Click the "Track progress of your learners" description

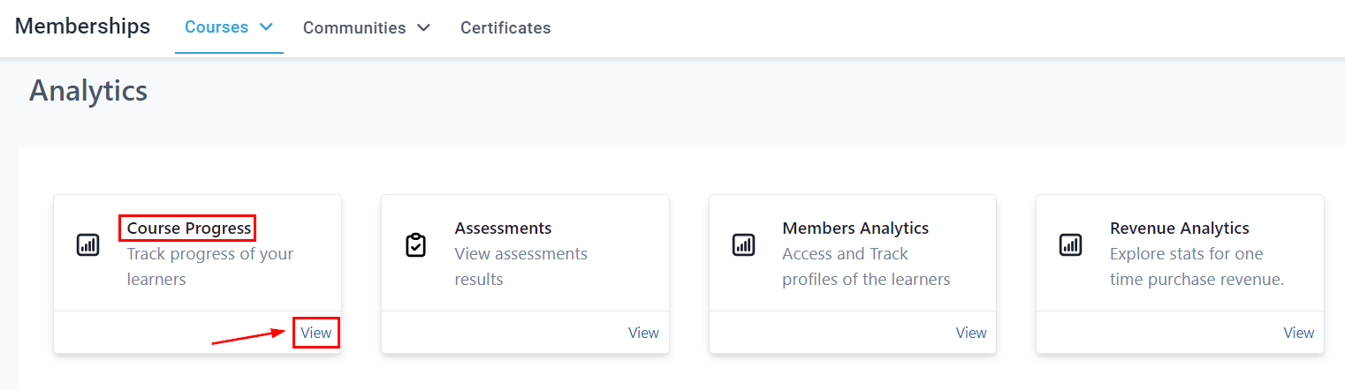pyautogui.click(x=209, y=266)
